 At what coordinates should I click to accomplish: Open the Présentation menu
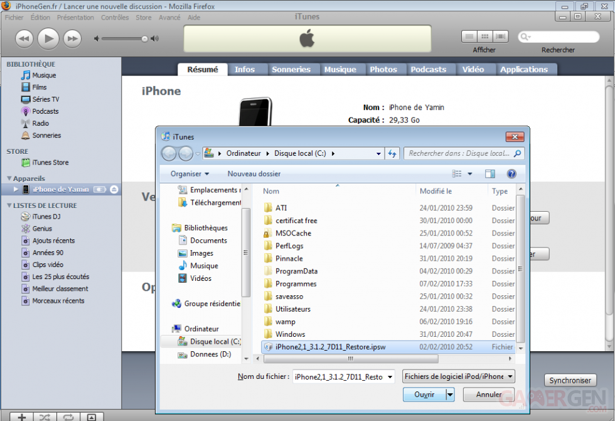(x=75, y=18)
